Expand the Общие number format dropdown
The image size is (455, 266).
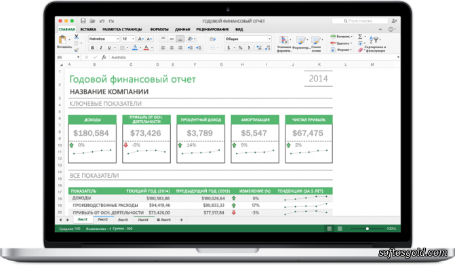click(248, 39)
